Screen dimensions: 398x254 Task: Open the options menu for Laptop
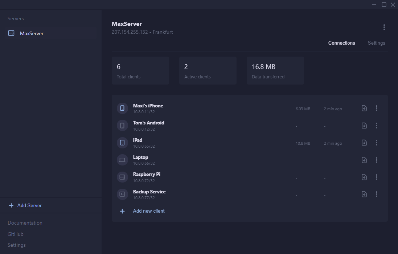click(x=376, y=160)
